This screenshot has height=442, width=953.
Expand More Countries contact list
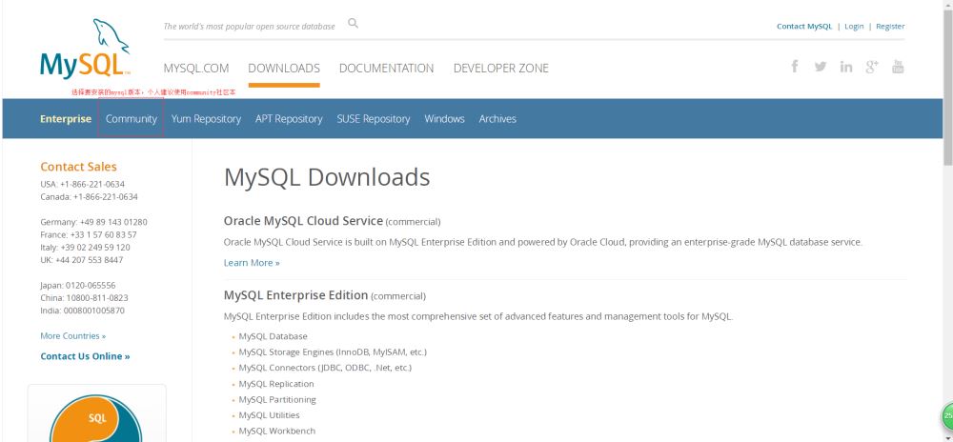(73, 336)
